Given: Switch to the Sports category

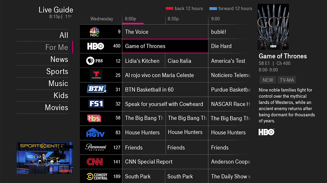Looking at the screenshot, I should point(57,71).
